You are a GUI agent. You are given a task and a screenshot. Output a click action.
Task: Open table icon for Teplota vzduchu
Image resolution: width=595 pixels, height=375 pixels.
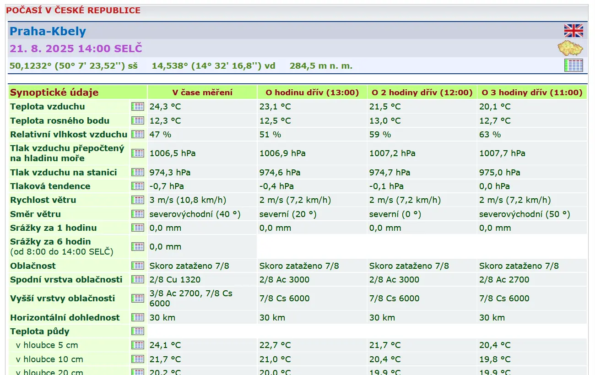tap(137, 107)
